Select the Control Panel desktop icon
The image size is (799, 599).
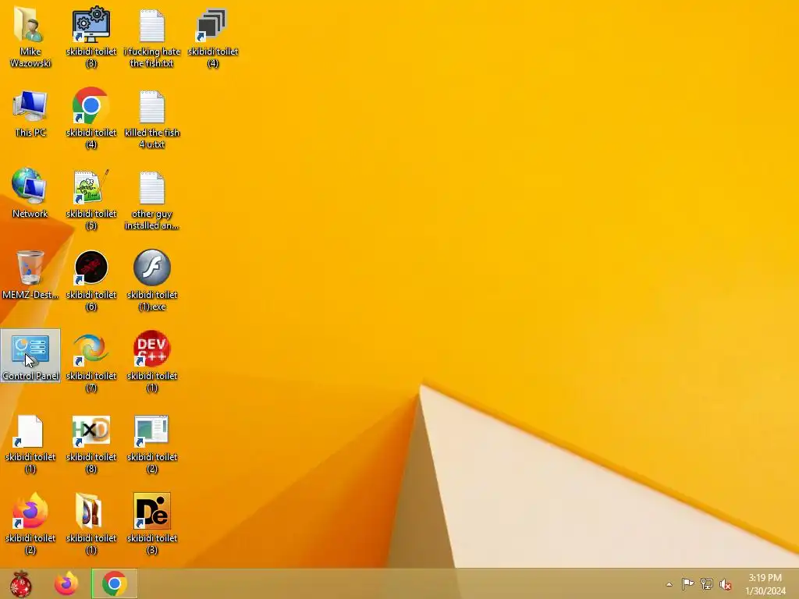pyautogui.click(x=30, y=356)
